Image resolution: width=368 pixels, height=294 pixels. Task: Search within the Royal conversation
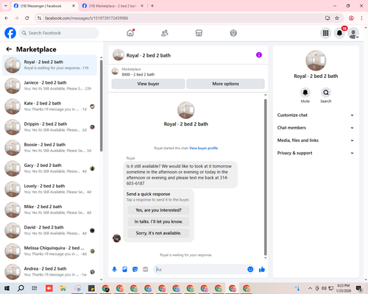(x=326, y=93)
